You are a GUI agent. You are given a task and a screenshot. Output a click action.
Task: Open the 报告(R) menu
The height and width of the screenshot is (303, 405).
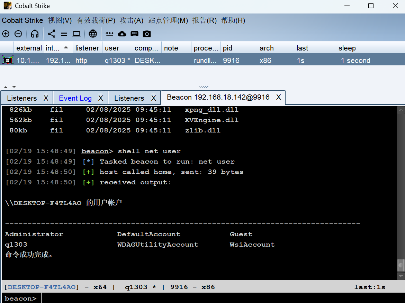[205, 20]
